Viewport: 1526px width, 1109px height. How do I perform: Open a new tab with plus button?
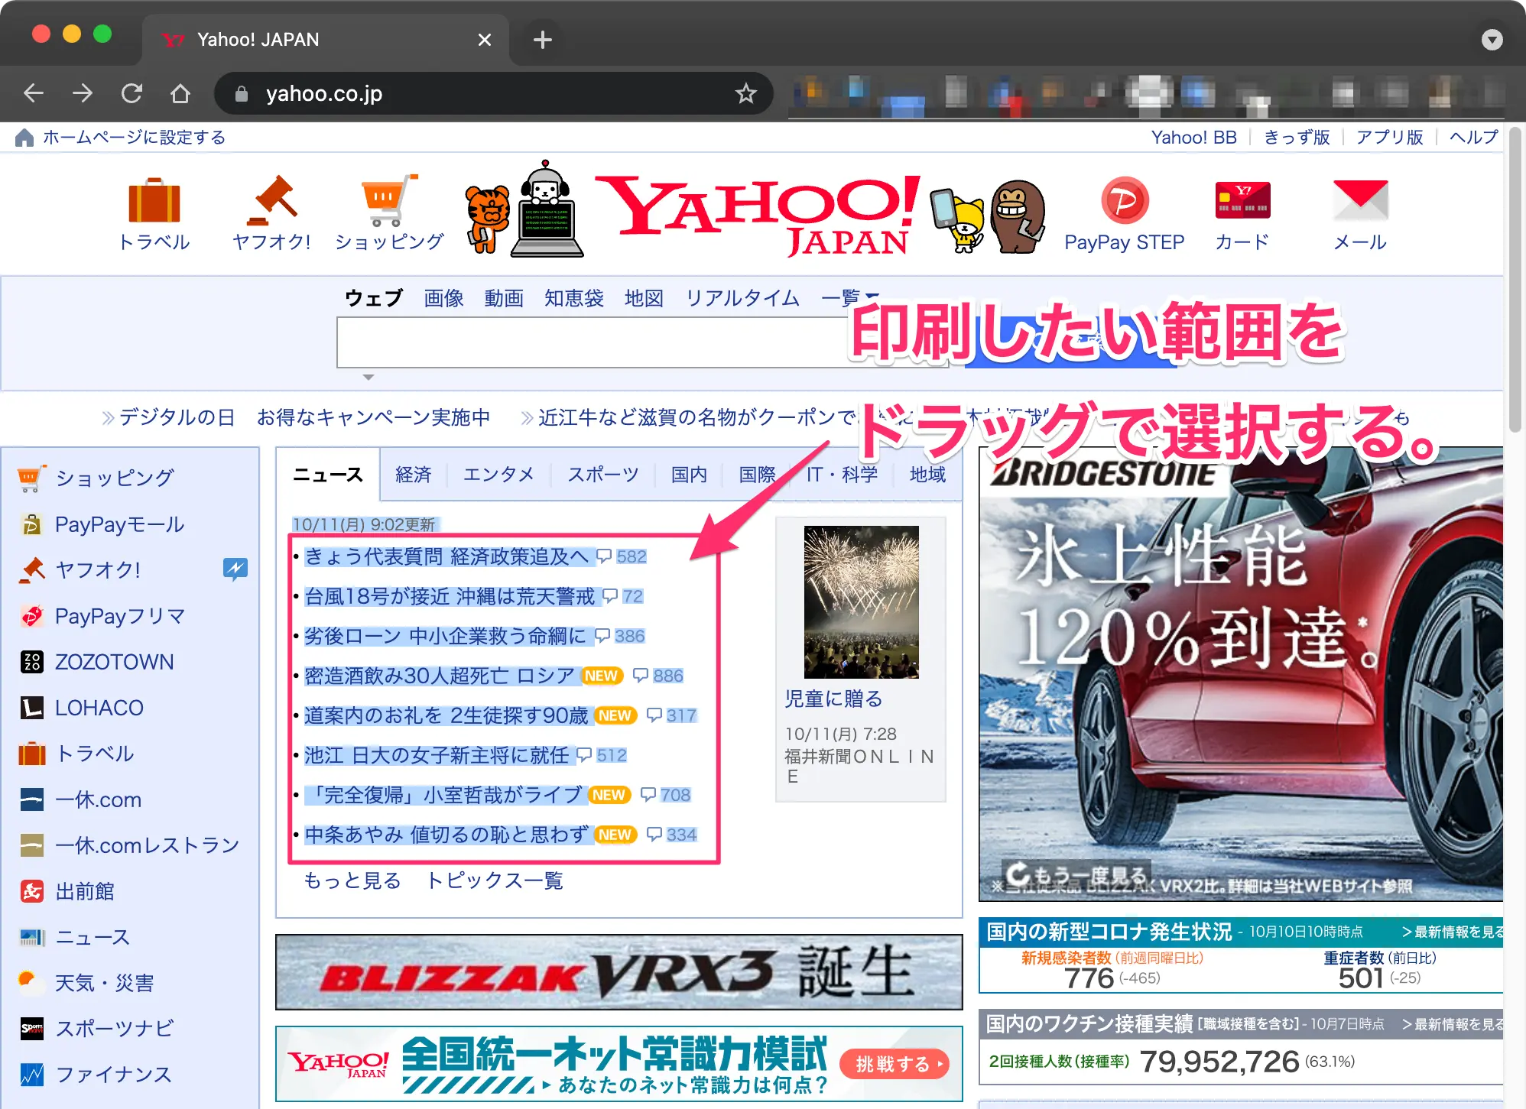(x=542, y=40)
